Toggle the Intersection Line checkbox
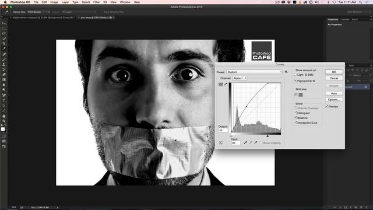 295,123
